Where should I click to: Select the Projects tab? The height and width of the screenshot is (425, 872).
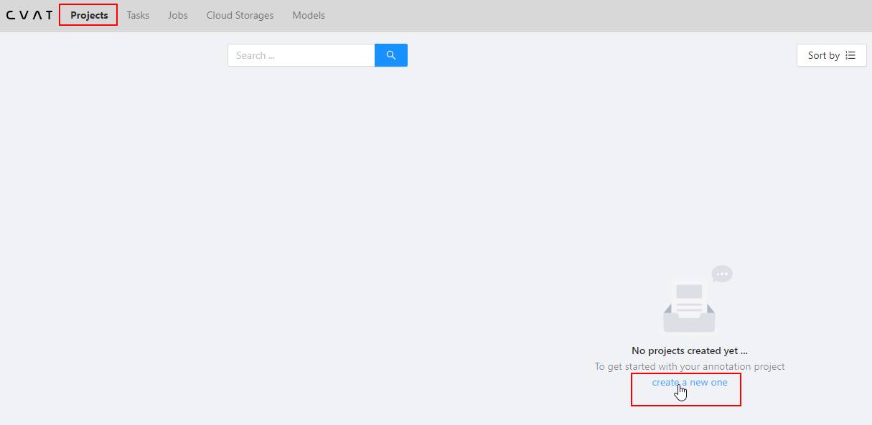[x=88, y=14]
